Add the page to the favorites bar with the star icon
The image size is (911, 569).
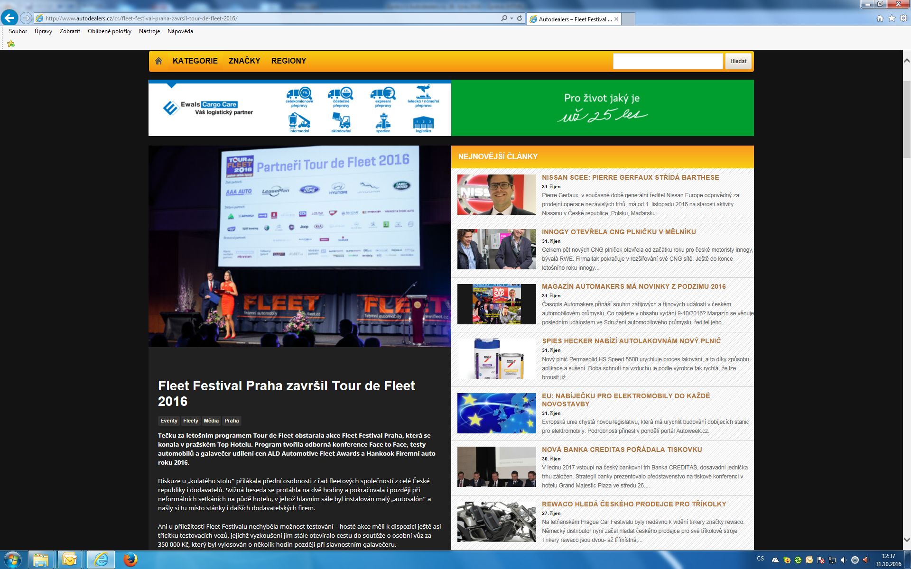[11, 44]
